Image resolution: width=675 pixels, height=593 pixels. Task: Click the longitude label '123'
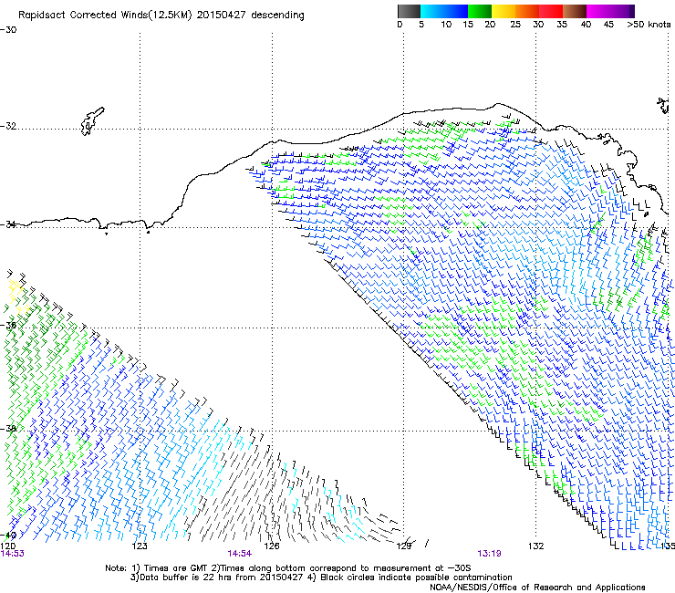pos(140,546)
